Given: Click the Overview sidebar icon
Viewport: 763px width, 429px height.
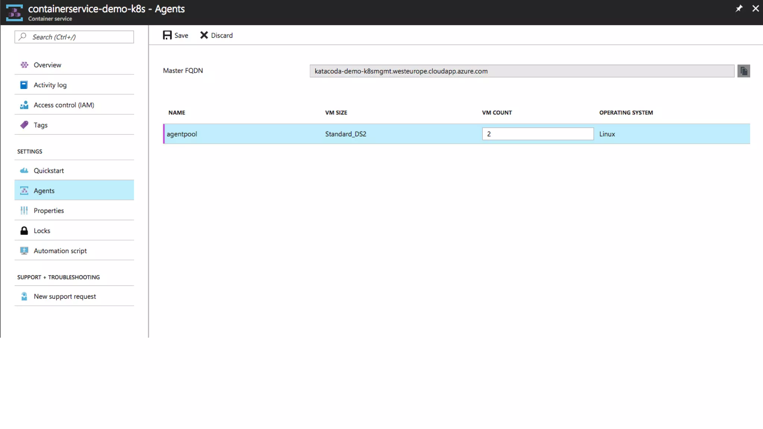Looking at the screenshot, I should click(24, 65).
